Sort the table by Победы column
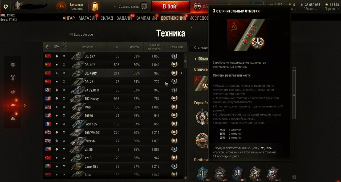341x182 pixels. [135, 47]
